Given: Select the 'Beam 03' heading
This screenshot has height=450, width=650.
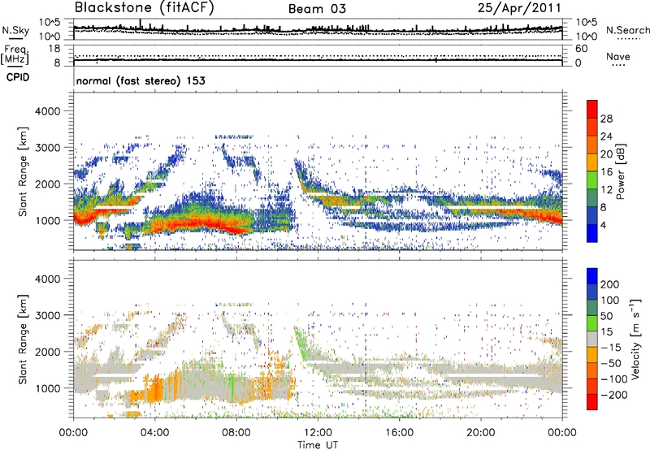Looking at the screenshot, I should (x=317, y=9).
